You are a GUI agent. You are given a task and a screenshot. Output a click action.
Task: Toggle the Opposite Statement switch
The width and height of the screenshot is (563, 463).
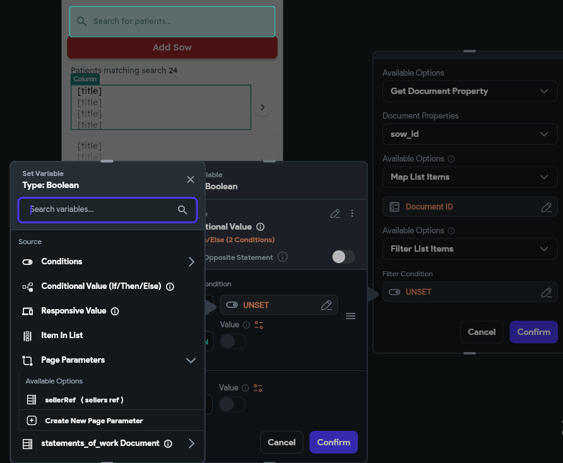click(343, 257)
